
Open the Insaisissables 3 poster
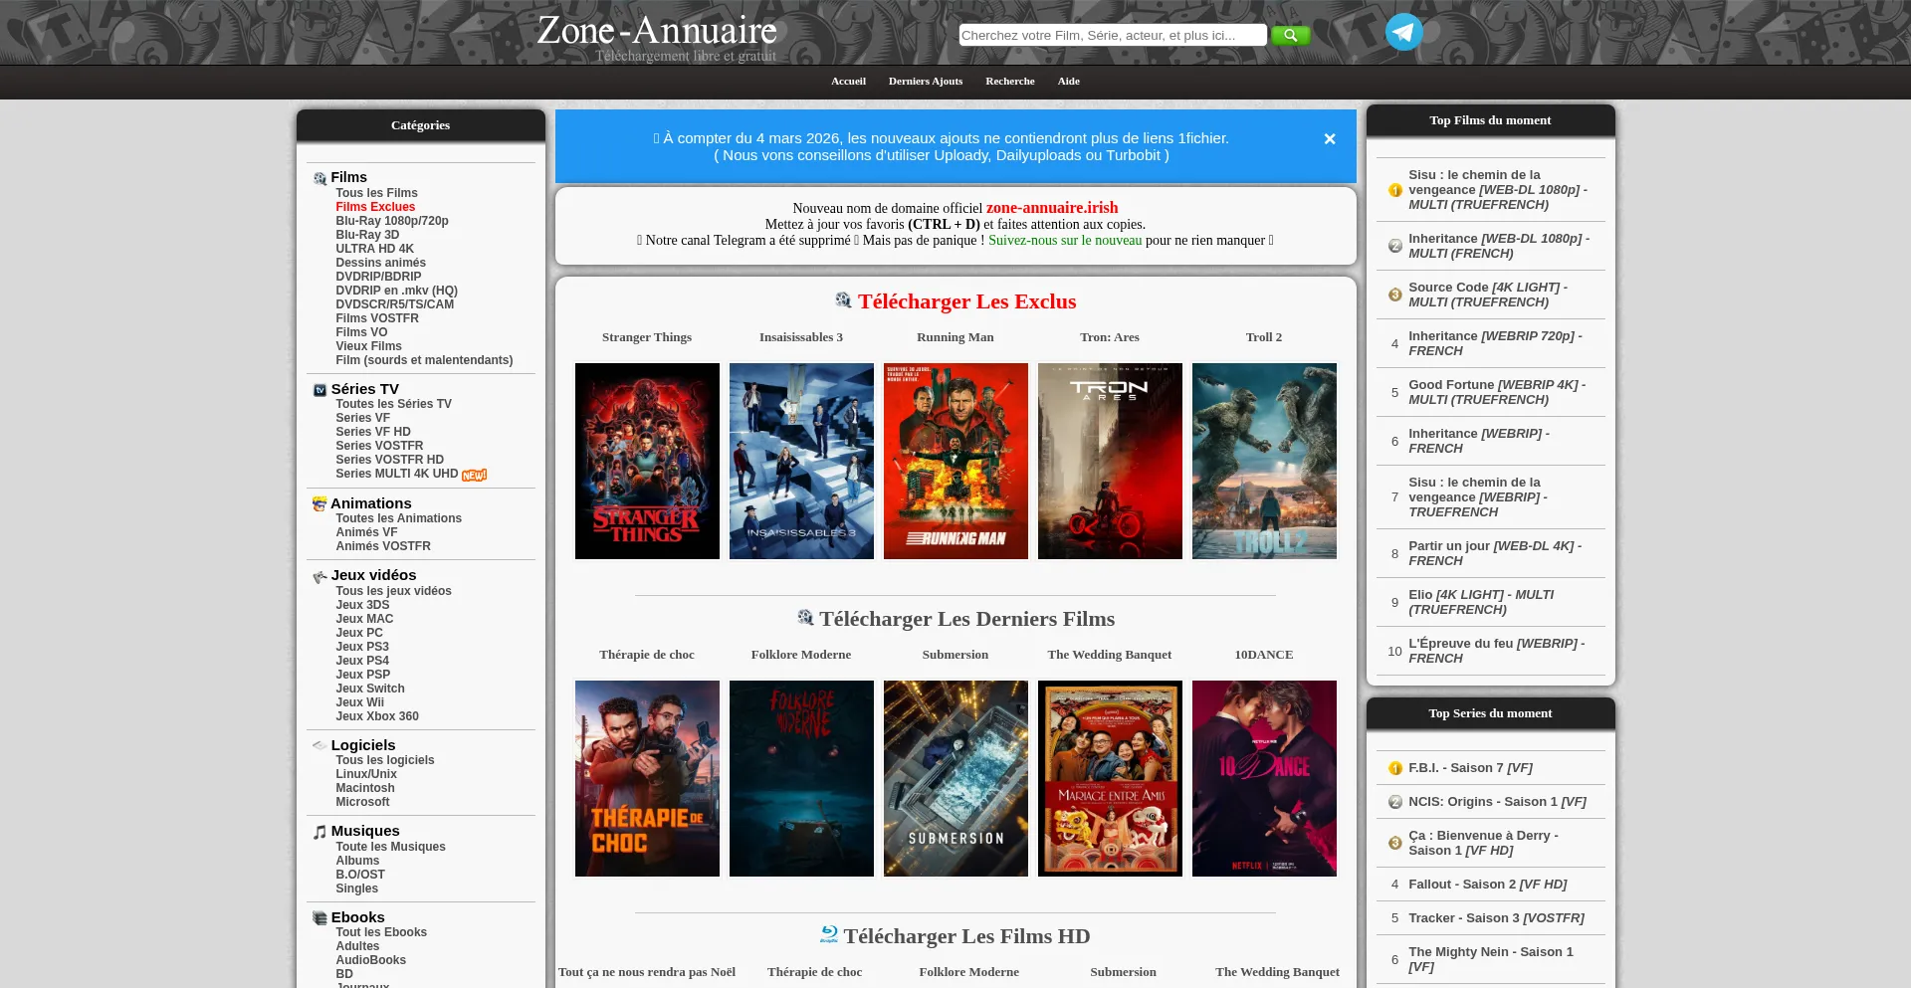(x=801, y=461)
